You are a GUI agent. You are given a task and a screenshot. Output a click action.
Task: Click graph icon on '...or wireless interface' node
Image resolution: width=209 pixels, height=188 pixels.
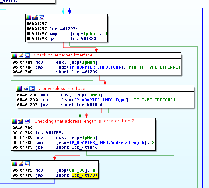pyautogui.click(x=32, y=88)
